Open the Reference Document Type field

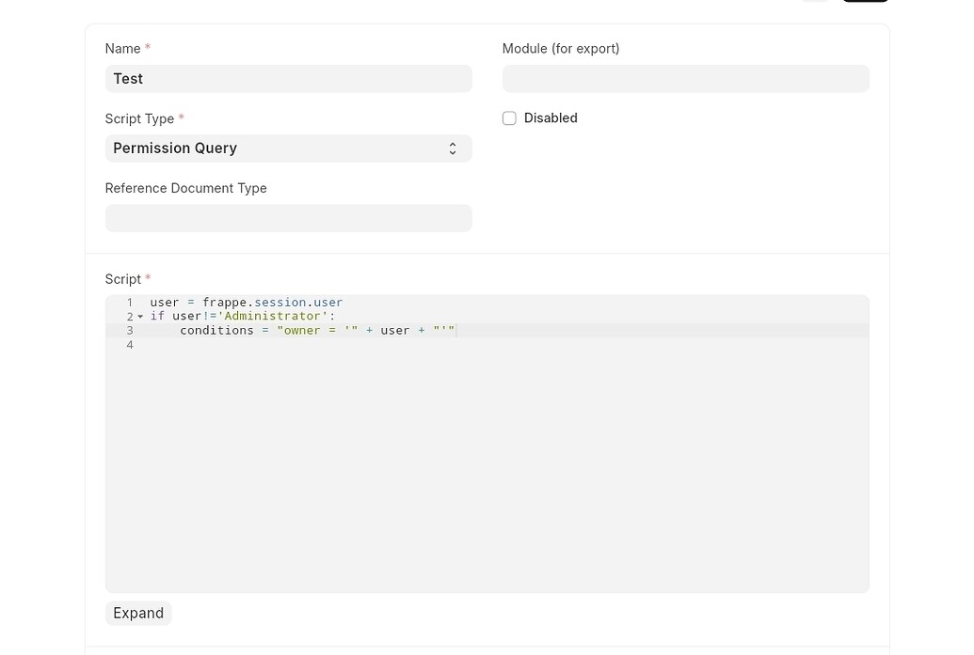point(288,217)
